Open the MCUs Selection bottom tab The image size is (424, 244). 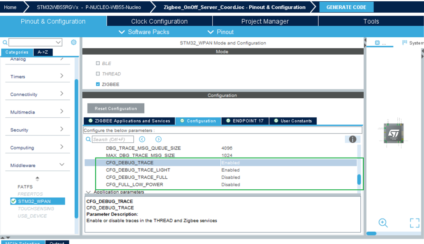click(23, 242)
